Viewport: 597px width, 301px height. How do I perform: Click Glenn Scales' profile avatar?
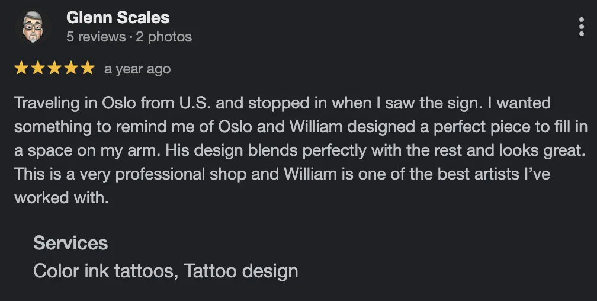33,27
